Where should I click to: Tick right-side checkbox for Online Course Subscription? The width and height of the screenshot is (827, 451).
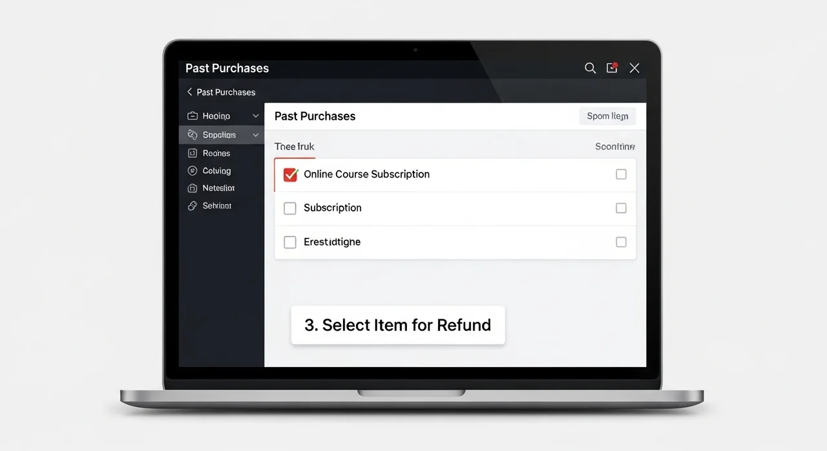click(x=621, y=174)
